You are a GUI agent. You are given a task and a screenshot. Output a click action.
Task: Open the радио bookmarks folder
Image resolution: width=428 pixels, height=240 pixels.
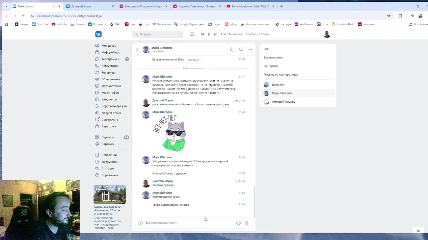(215, 24)
